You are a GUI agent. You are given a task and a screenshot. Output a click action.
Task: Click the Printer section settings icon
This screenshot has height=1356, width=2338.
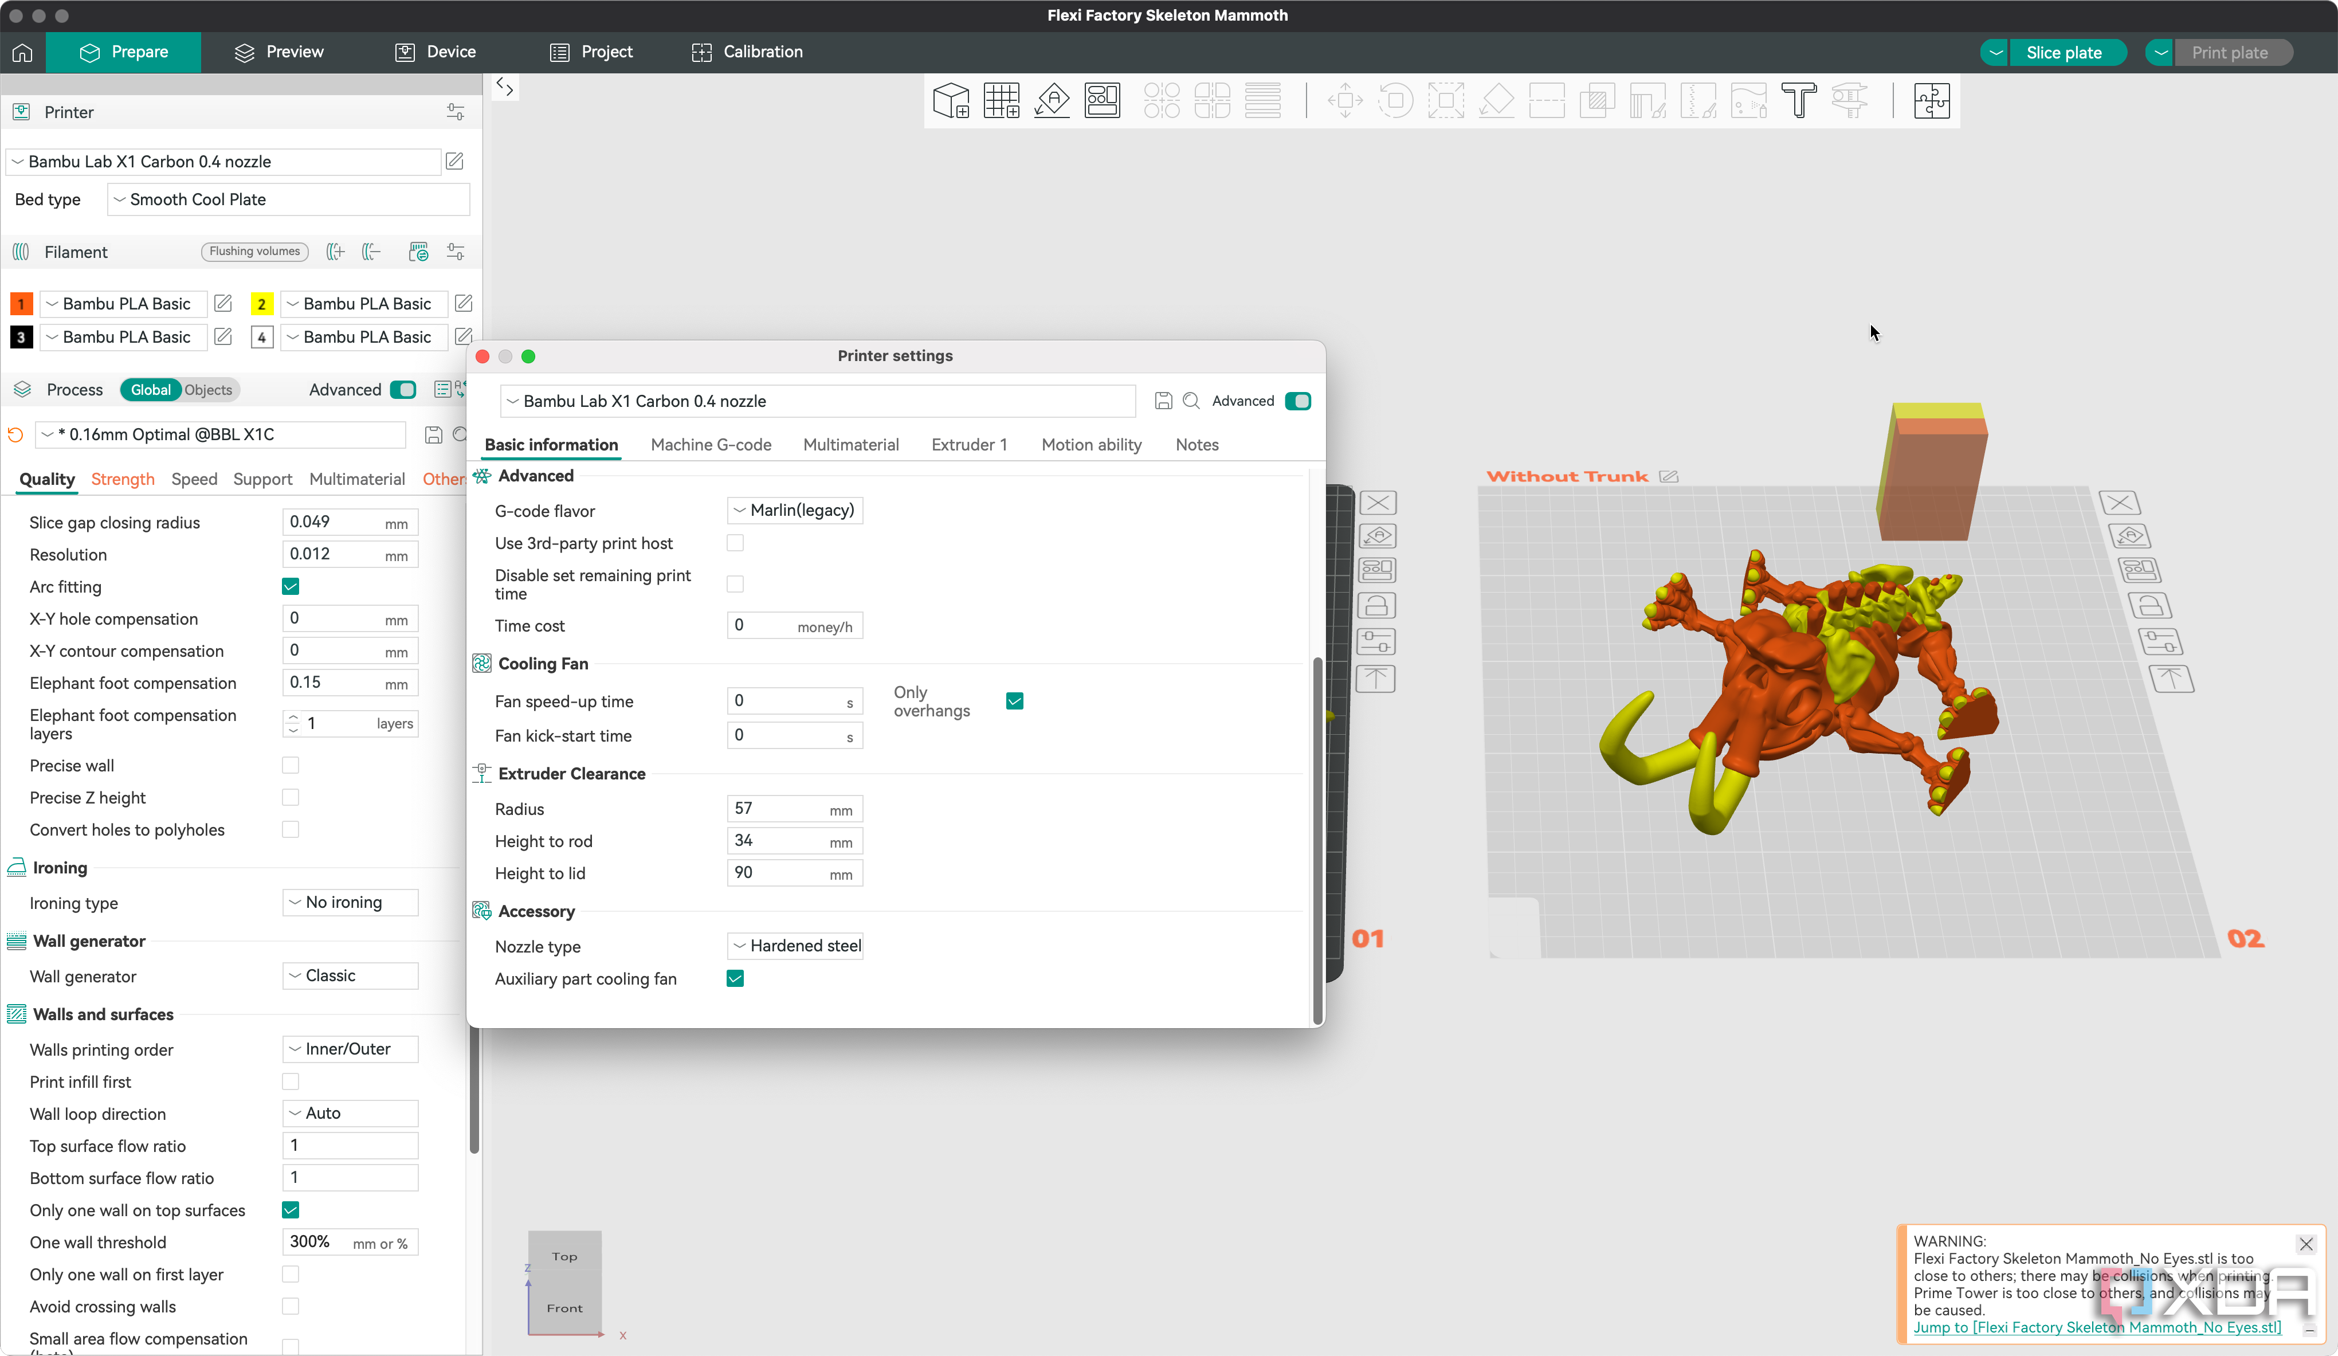point(456,112)
